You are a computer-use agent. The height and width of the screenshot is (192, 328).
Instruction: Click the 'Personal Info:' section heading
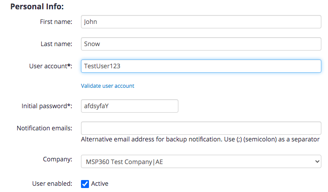click(x=37, y=7)
